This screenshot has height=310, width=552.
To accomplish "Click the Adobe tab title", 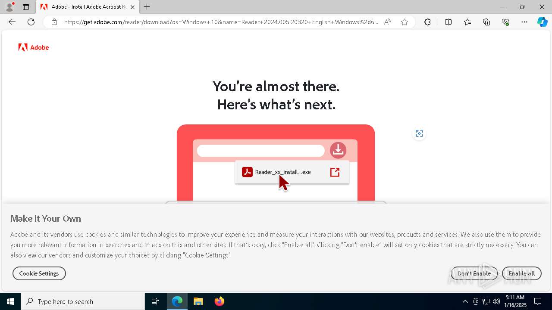I will [88, 7].
